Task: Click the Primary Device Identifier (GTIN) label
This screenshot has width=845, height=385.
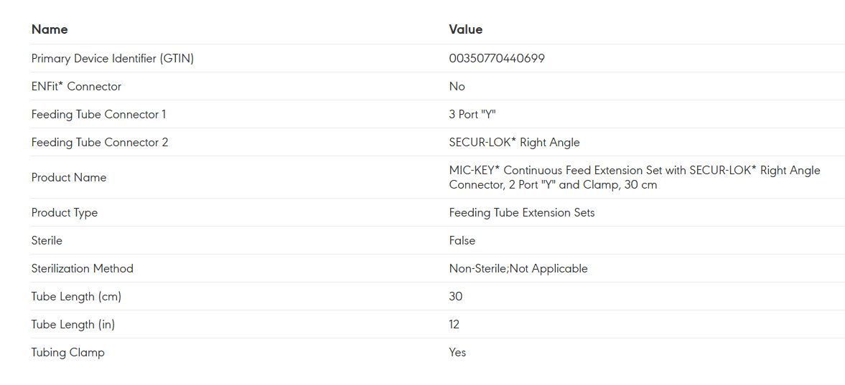Action: tap(113, 58)
